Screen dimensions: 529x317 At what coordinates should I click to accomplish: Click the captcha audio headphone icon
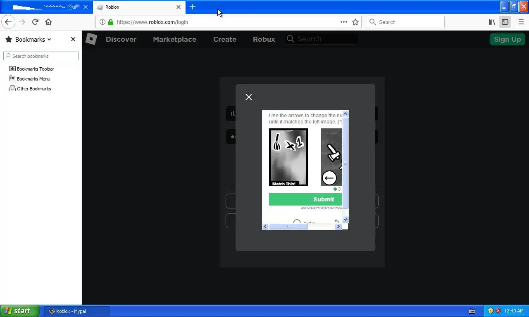point(297,222)
